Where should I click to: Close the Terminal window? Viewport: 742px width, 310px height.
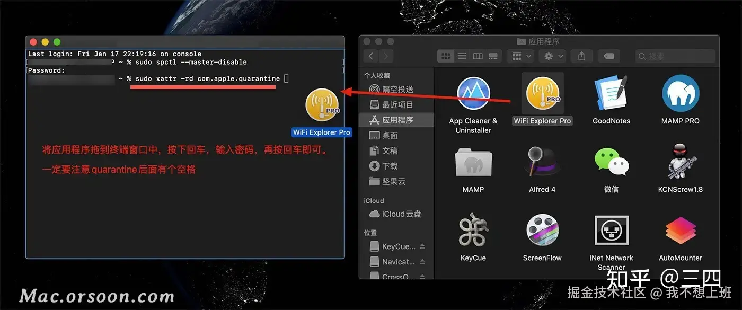[33, 42]
